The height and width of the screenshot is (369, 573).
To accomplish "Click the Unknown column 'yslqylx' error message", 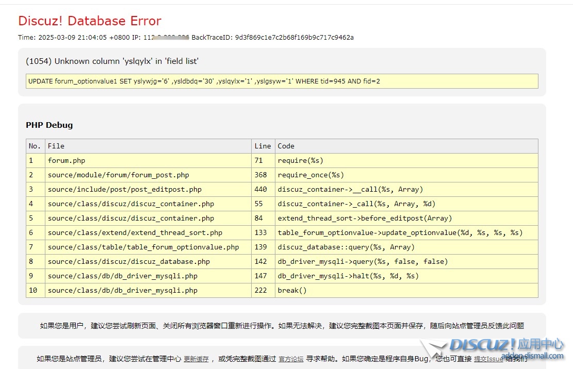I will click(112, 61).
